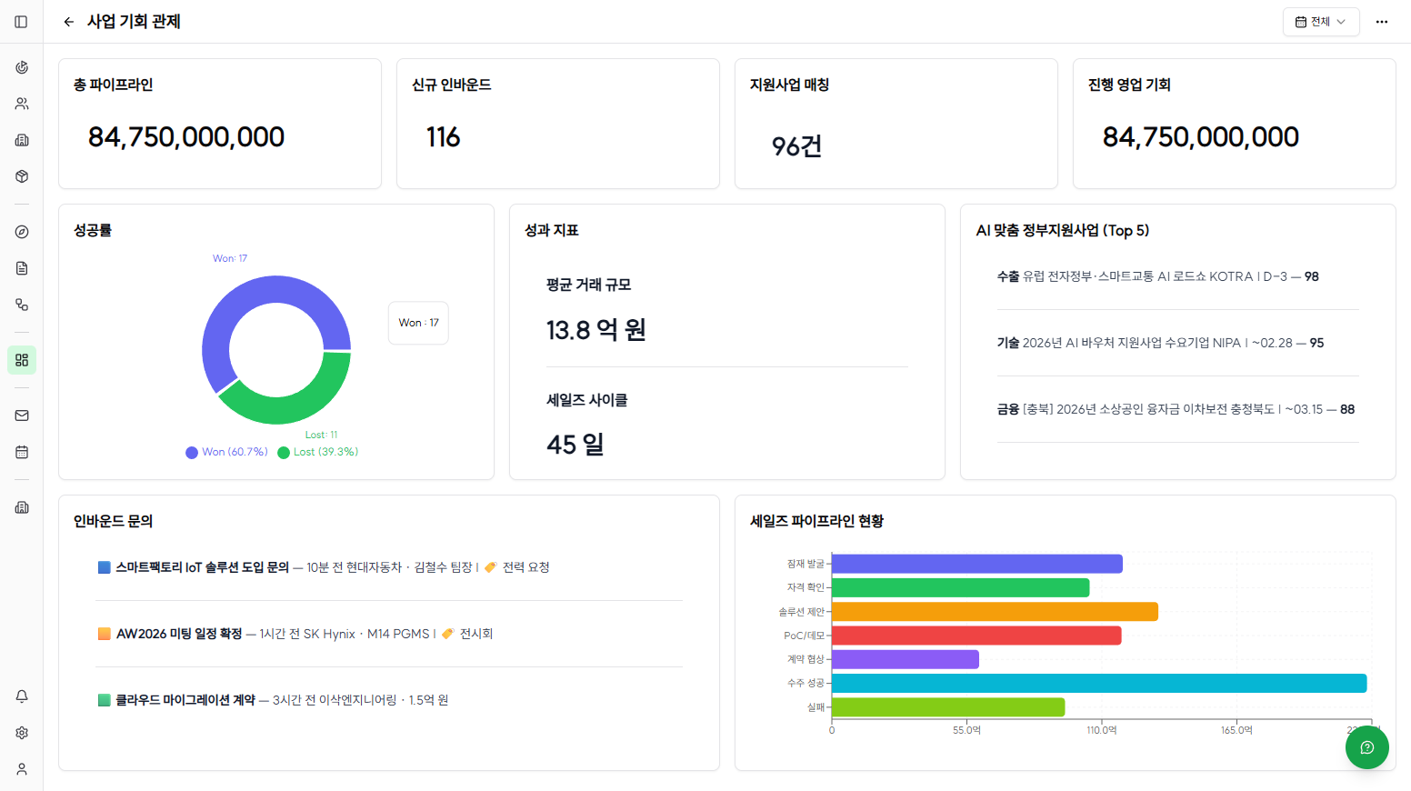
Task: Toggle the Lost (39.3%) legend item
Action: tap(320, 451)
